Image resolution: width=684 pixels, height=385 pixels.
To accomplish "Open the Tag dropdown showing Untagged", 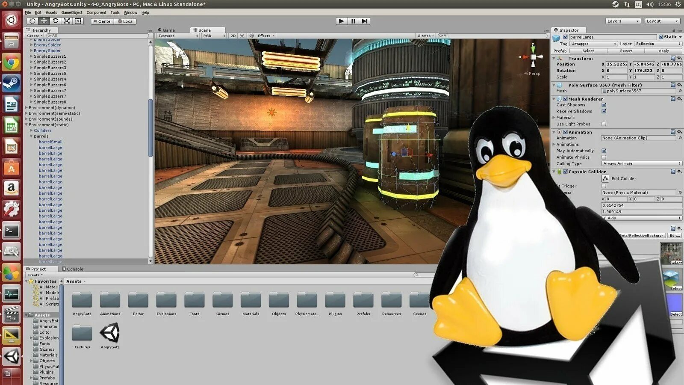I will 593,44.
